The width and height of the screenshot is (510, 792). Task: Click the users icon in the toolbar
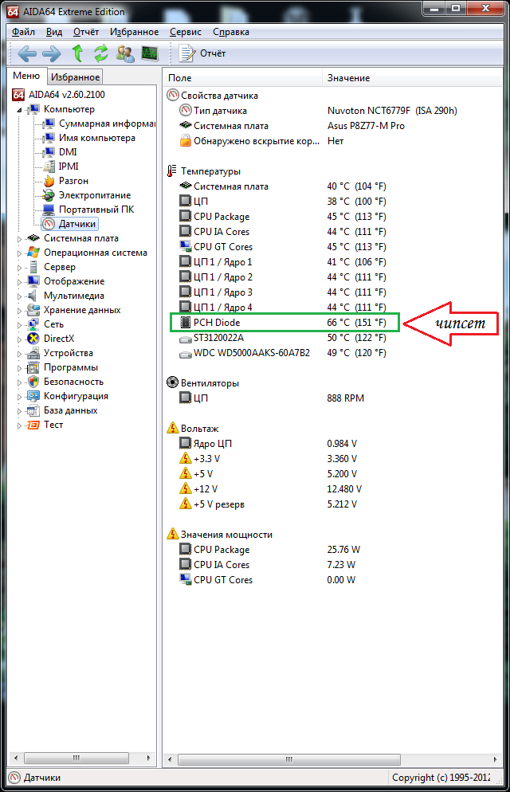[x=125, y=53]
